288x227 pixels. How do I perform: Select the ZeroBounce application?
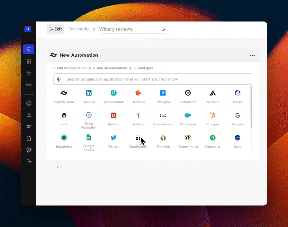[138, 142]
